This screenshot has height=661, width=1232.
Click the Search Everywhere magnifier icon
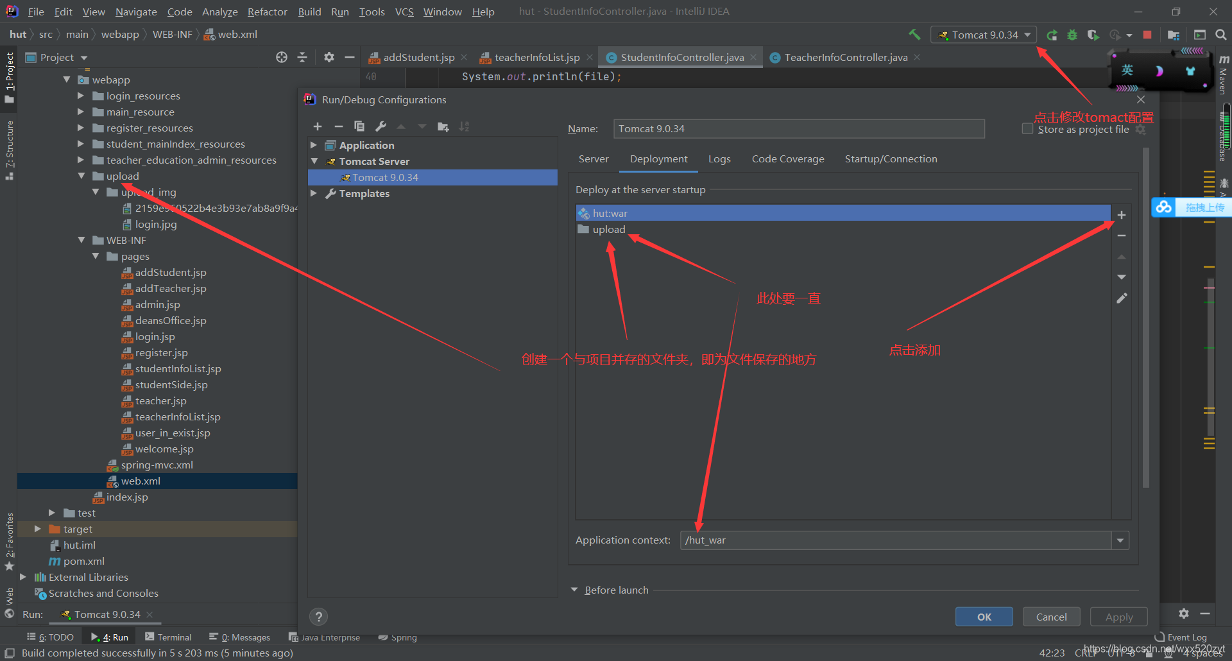pyautogui.click(x=1221, y=35)
